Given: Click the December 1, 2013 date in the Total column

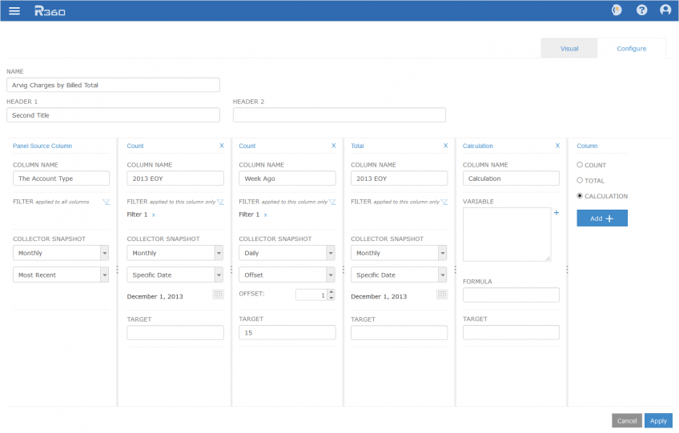Looking at the screenshot, I should pyautogui.click(x=379, y=297).
